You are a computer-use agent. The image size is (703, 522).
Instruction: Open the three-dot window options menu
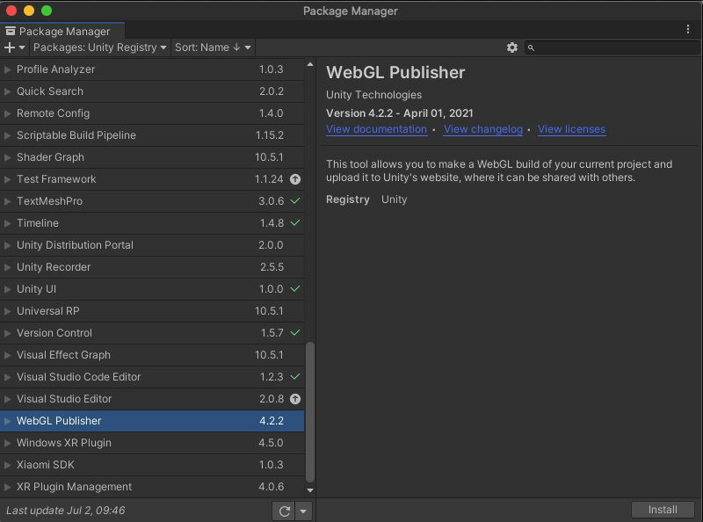(688, 29)
